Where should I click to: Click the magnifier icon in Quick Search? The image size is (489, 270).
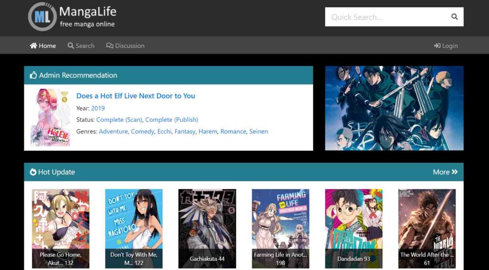[455, 17]
